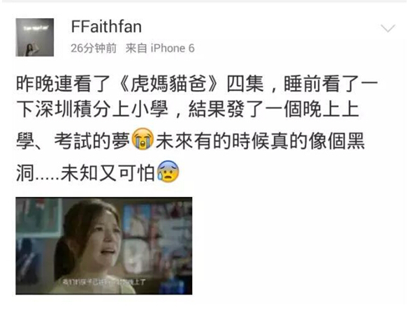Click the 来自 iPhone 6 source label
This screenshot has width=415, height=312.
point(160,48)
